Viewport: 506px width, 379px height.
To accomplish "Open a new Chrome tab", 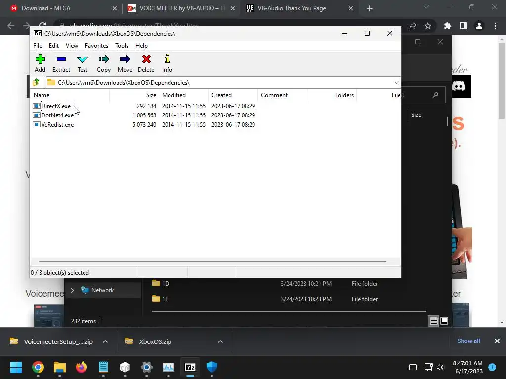I will 370,8.
